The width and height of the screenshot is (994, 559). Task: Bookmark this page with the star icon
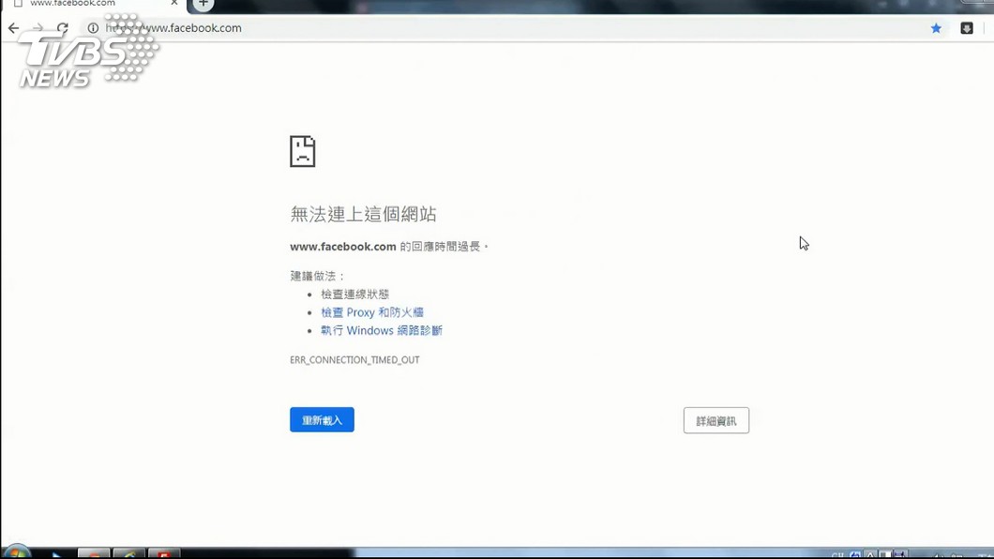(936, 28)
